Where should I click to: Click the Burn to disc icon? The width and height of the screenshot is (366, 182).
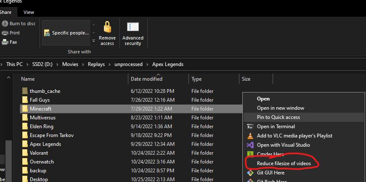(5, 24)
